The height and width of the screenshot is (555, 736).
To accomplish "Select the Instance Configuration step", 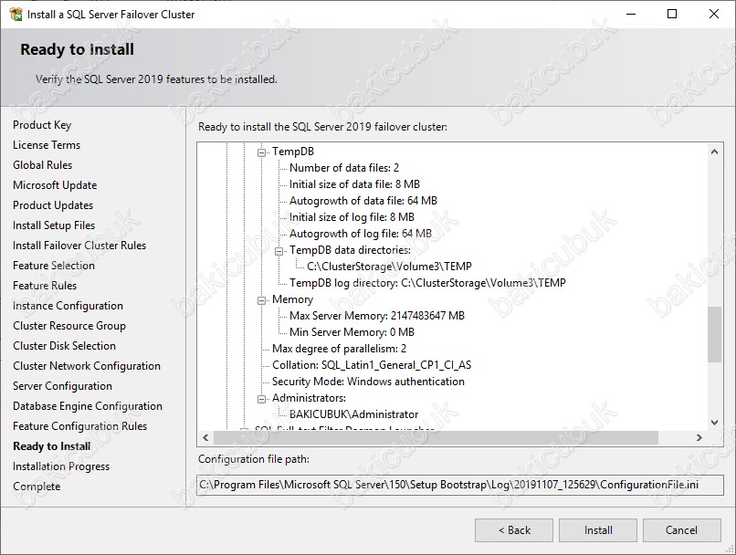I will click(x=68, y=306).
